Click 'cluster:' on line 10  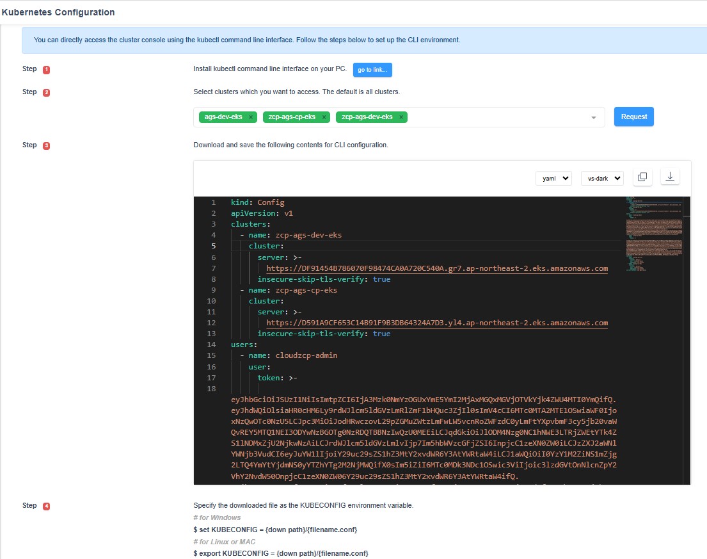[x=266, y=301]
